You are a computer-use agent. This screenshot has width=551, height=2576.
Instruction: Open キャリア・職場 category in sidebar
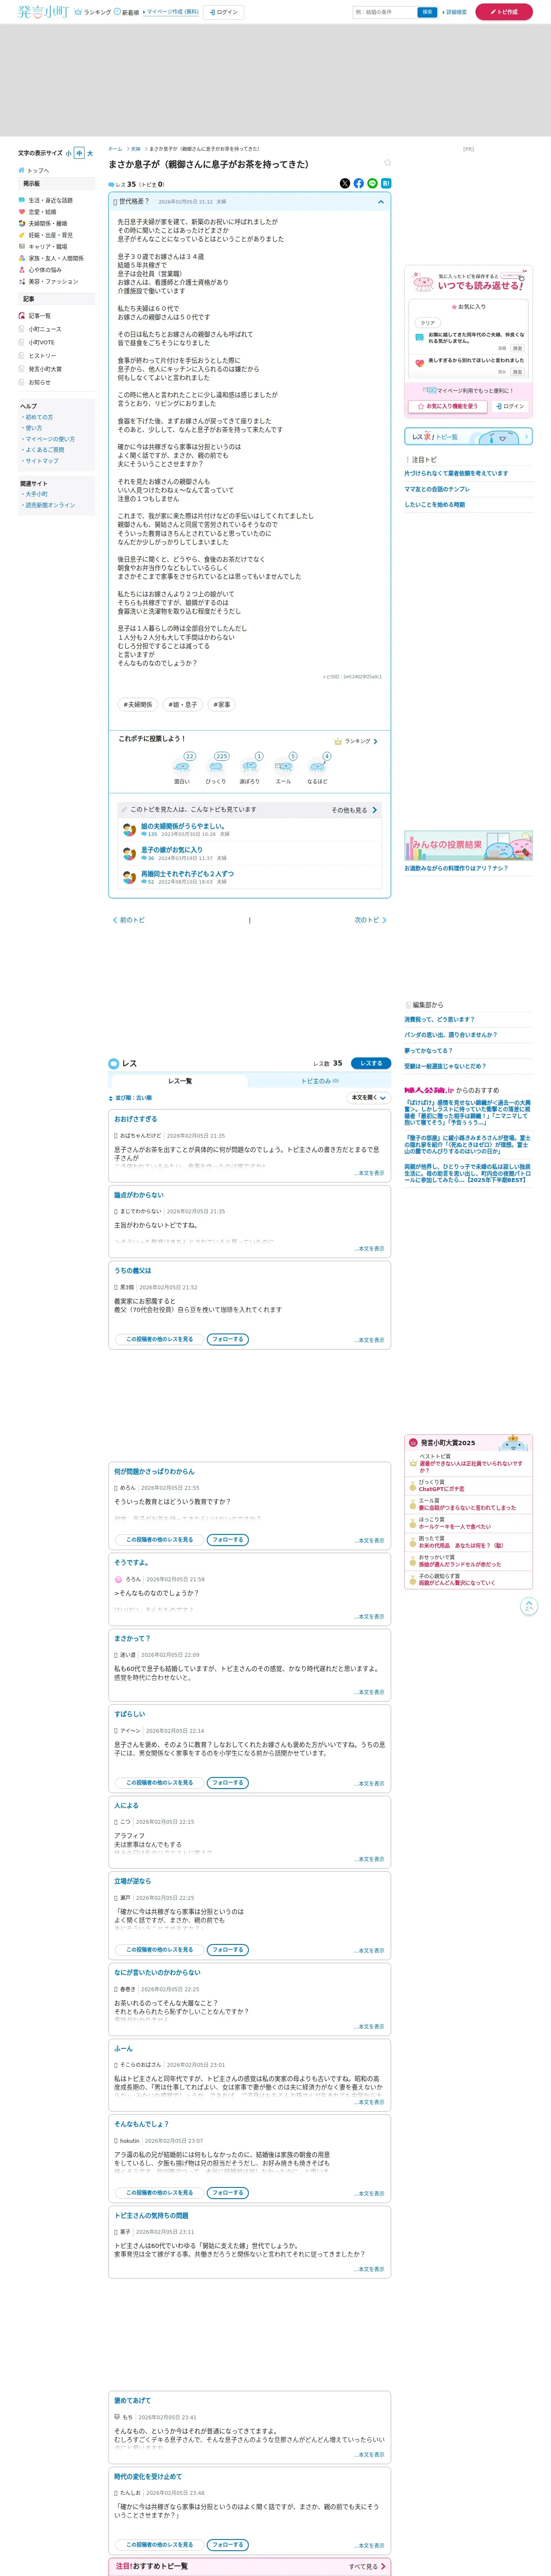[x=47, y=247]
